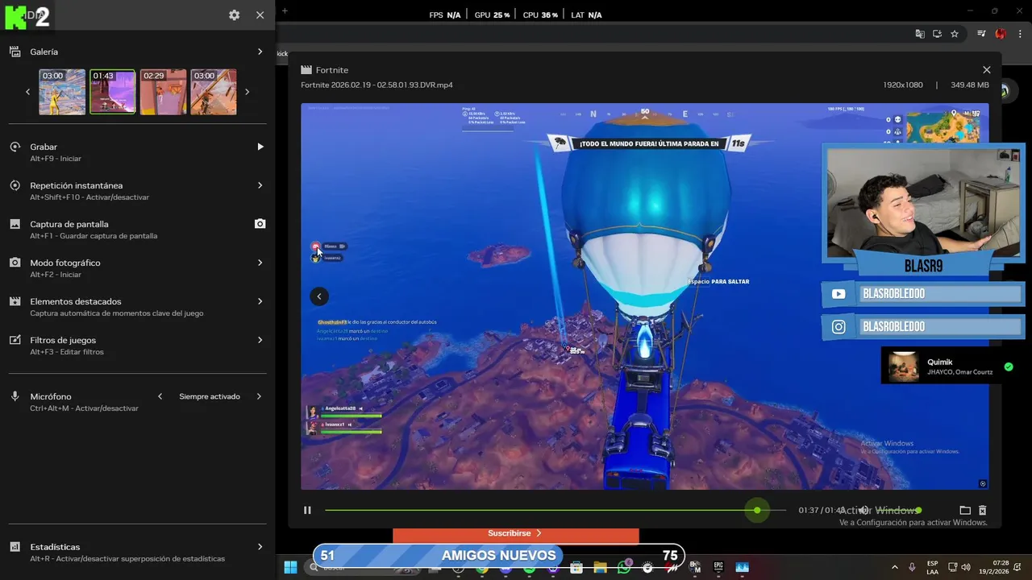
Task: Expand the Galería section chevron
Action: pyautogui.click(x=260, y=52)
